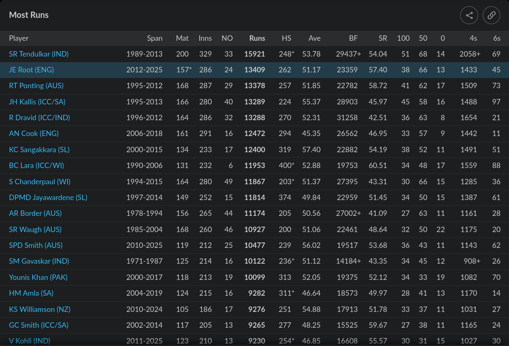Click the 100 column header
Viewport: 509px width, 346px height.
pyautogui.click(x=403, y=38)
